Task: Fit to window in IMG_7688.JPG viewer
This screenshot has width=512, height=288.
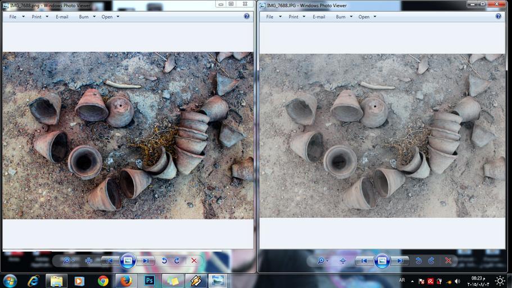Action: (343, 260)
